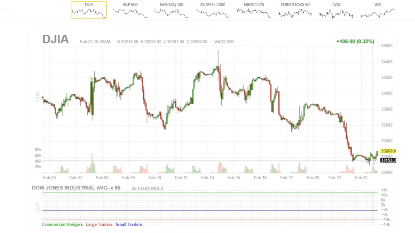Image resolution: width=415 pixels, height=233 pixels.
Task: Open the NIKKEI 225 mini chart
Action: [254, 10]
